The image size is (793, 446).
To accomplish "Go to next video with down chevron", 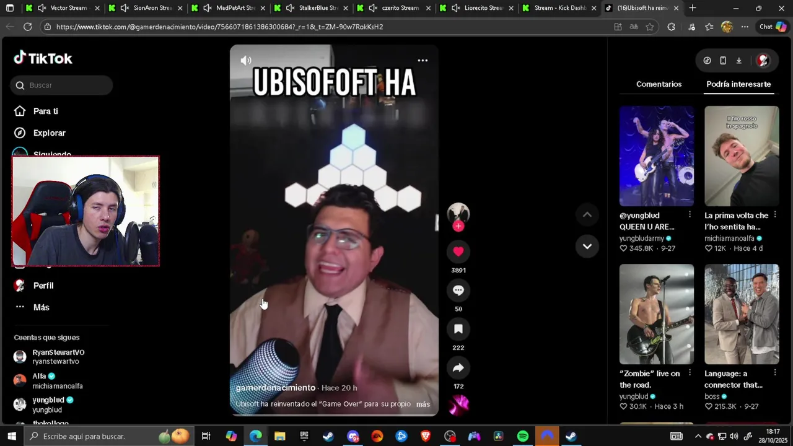I will point(587,246).
